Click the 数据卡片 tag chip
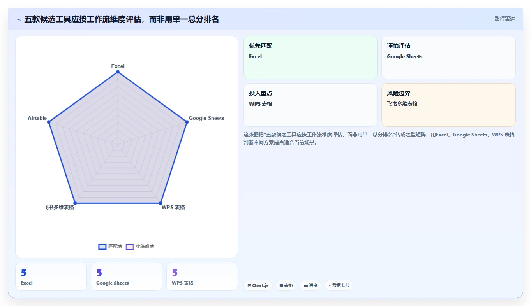This screenshot has width=531, height=306. click(339, 285)
